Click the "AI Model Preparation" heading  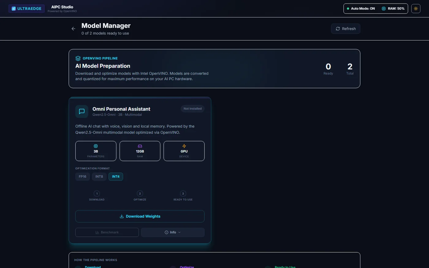tap(103, 66)
